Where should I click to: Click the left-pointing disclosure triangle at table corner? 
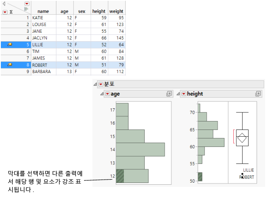tap(4, 3)
